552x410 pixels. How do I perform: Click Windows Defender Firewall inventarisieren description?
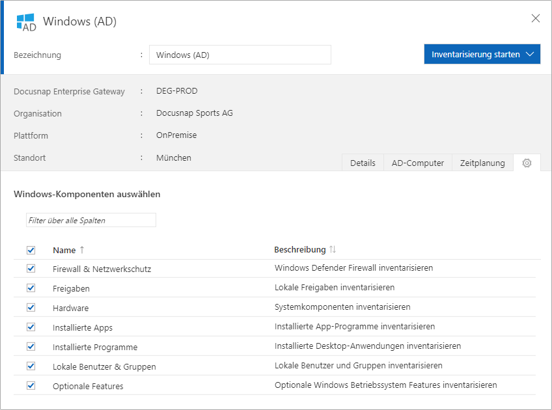(354, 268)
